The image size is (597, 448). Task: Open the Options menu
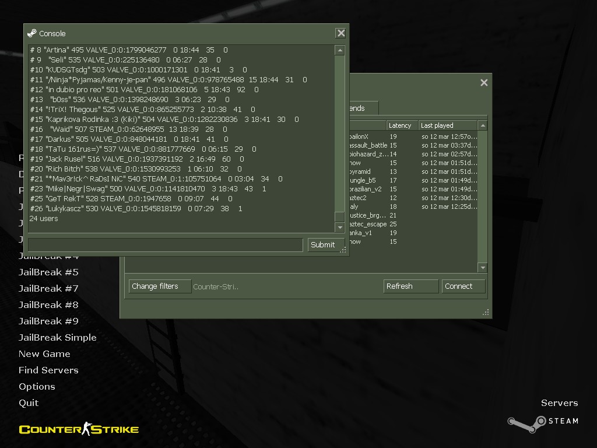point(37,387)
